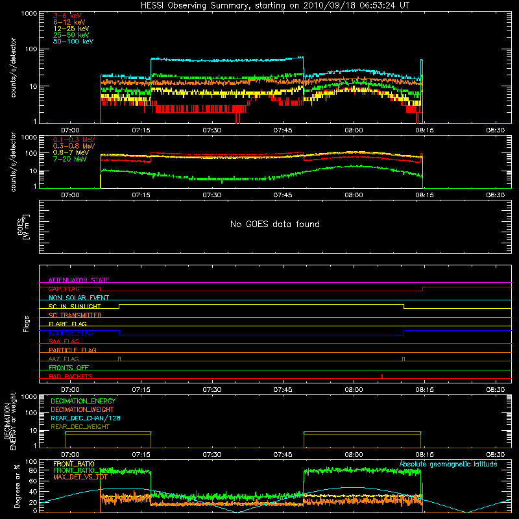Click the HESSI Observing Summary title text

[274, 6]
